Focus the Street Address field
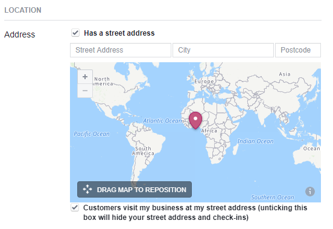Viewport: 333px width, 229px height. (x=121, y=50)
